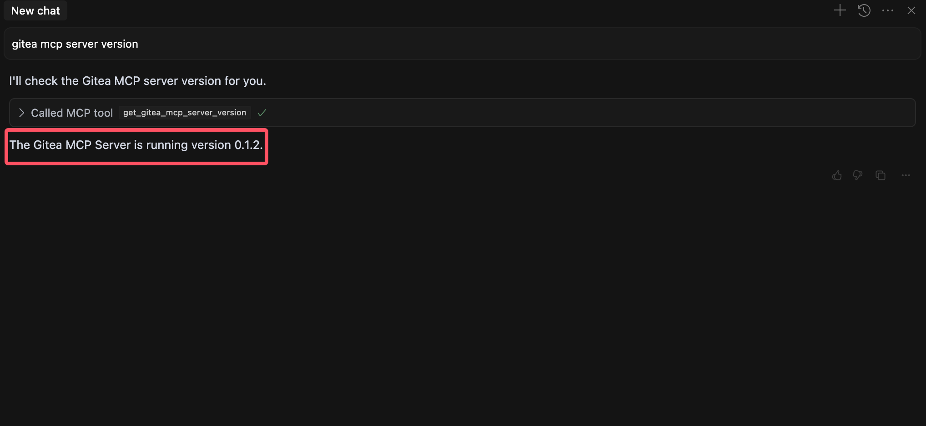Click empty space right of MCP tool checkmark

click(x=546, y=113)
